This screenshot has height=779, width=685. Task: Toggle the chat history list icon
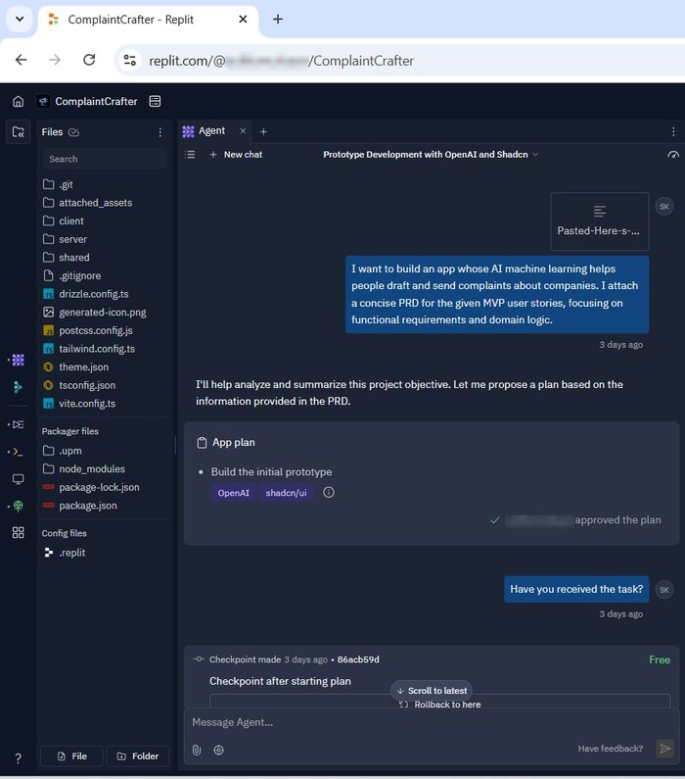[191, 155]
